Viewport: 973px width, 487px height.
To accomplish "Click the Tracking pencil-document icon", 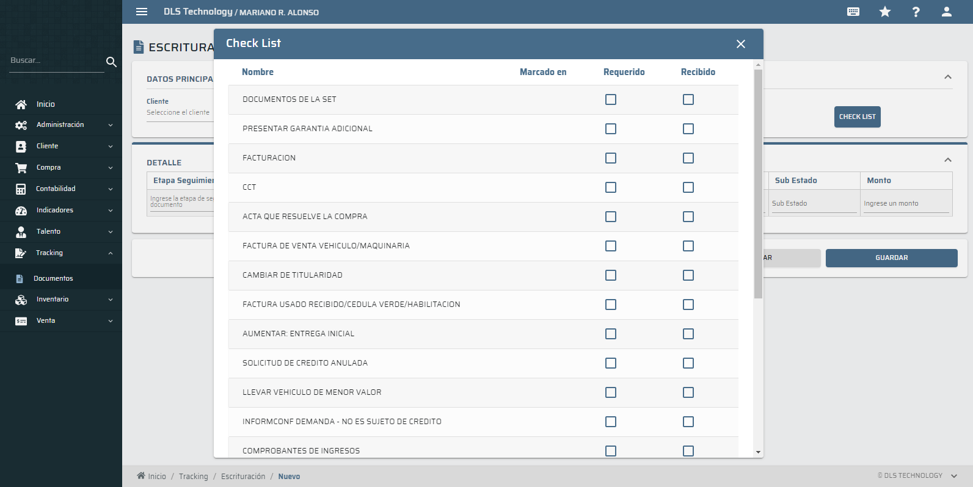I will (21, 253).
